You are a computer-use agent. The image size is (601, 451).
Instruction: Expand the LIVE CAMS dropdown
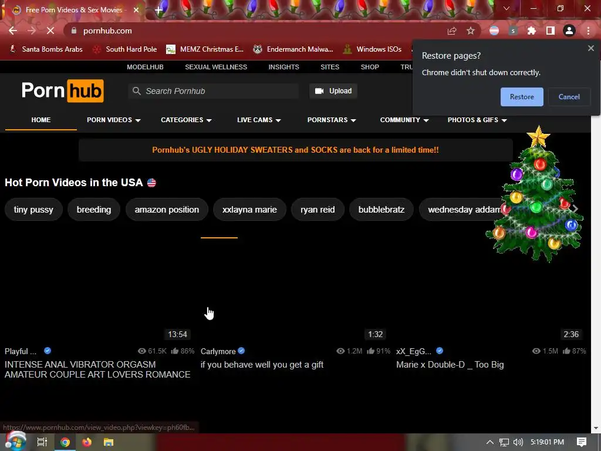point(259,120)
